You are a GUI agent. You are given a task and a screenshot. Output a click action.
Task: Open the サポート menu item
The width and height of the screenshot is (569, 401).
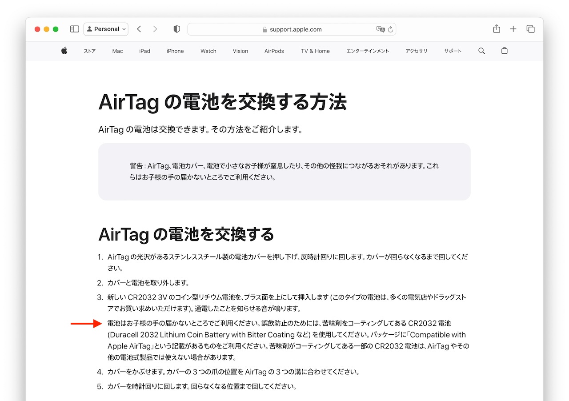453,51
